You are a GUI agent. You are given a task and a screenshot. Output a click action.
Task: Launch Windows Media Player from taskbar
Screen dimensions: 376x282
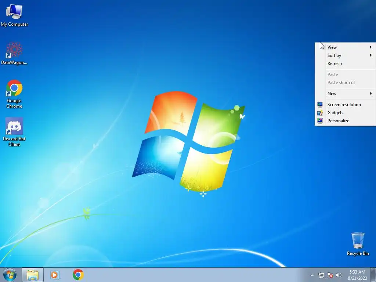[55, 275]
